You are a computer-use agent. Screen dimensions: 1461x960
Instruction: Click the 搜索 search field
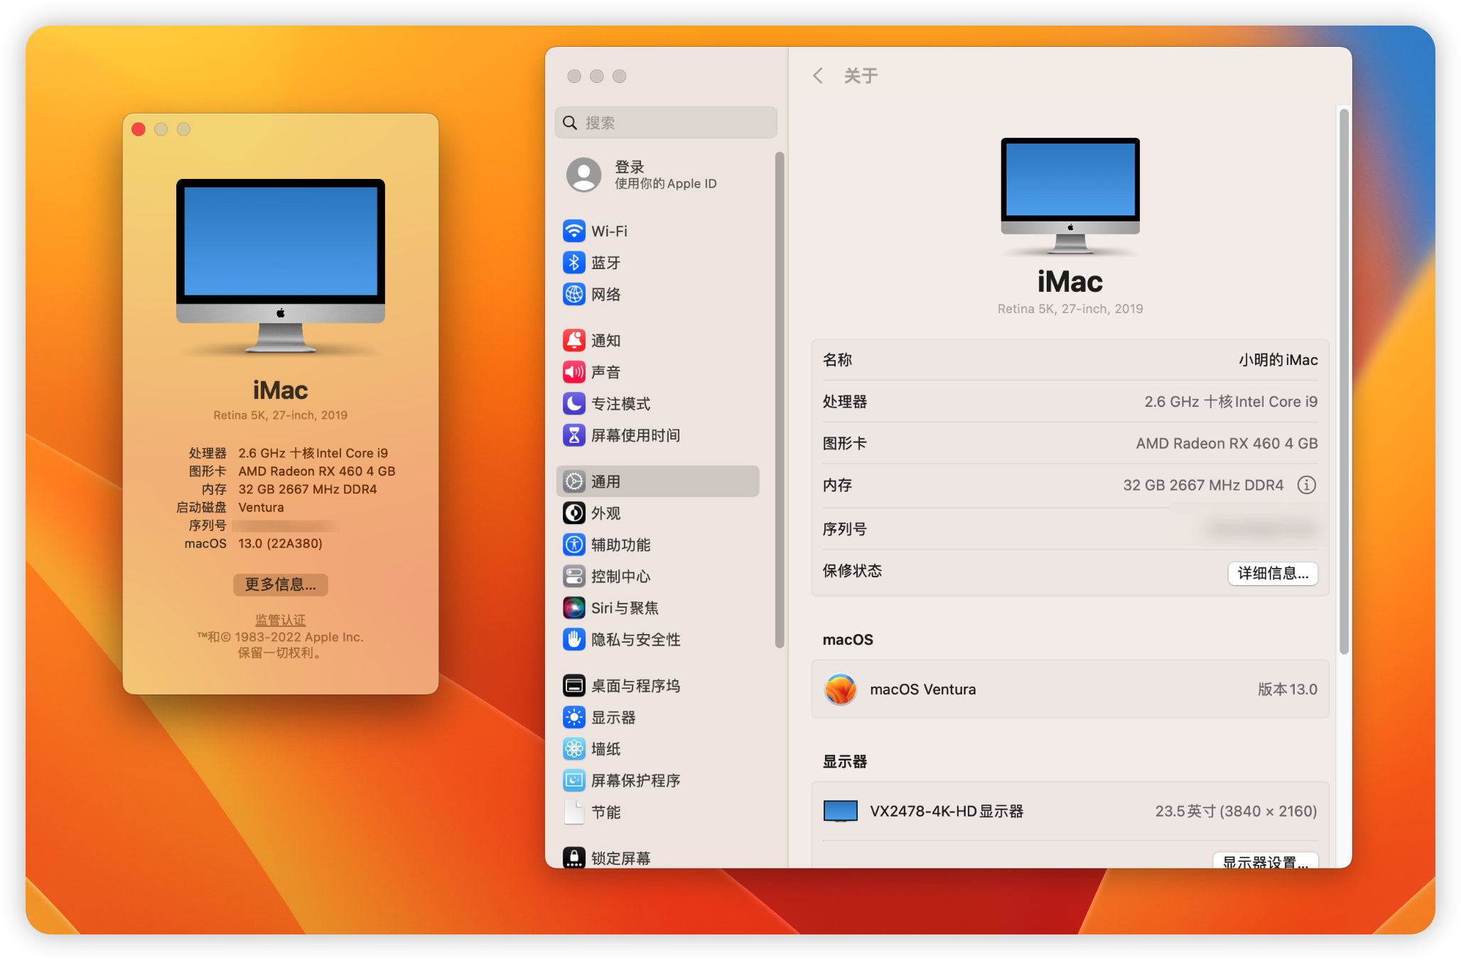point(666,123)
